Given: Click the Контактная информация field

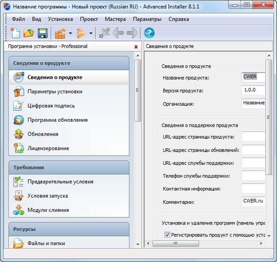Looking at the screenshot, I should pyautogui.click(x=253, y=188).
